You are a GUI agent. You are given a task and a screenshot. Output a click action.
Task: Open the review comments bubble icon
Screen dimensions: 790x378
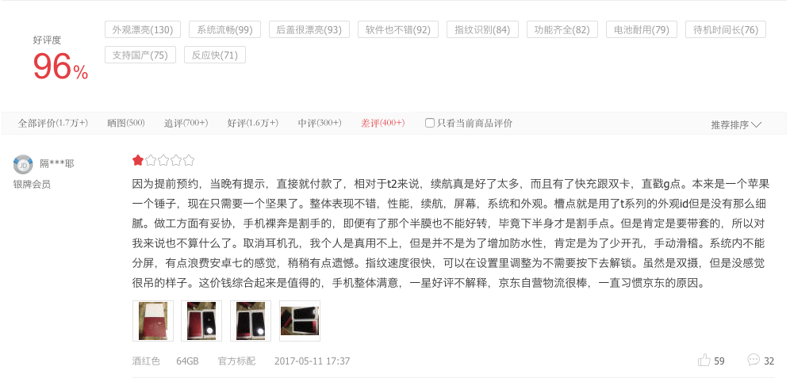pyautogui.click(x=754, y=360)
